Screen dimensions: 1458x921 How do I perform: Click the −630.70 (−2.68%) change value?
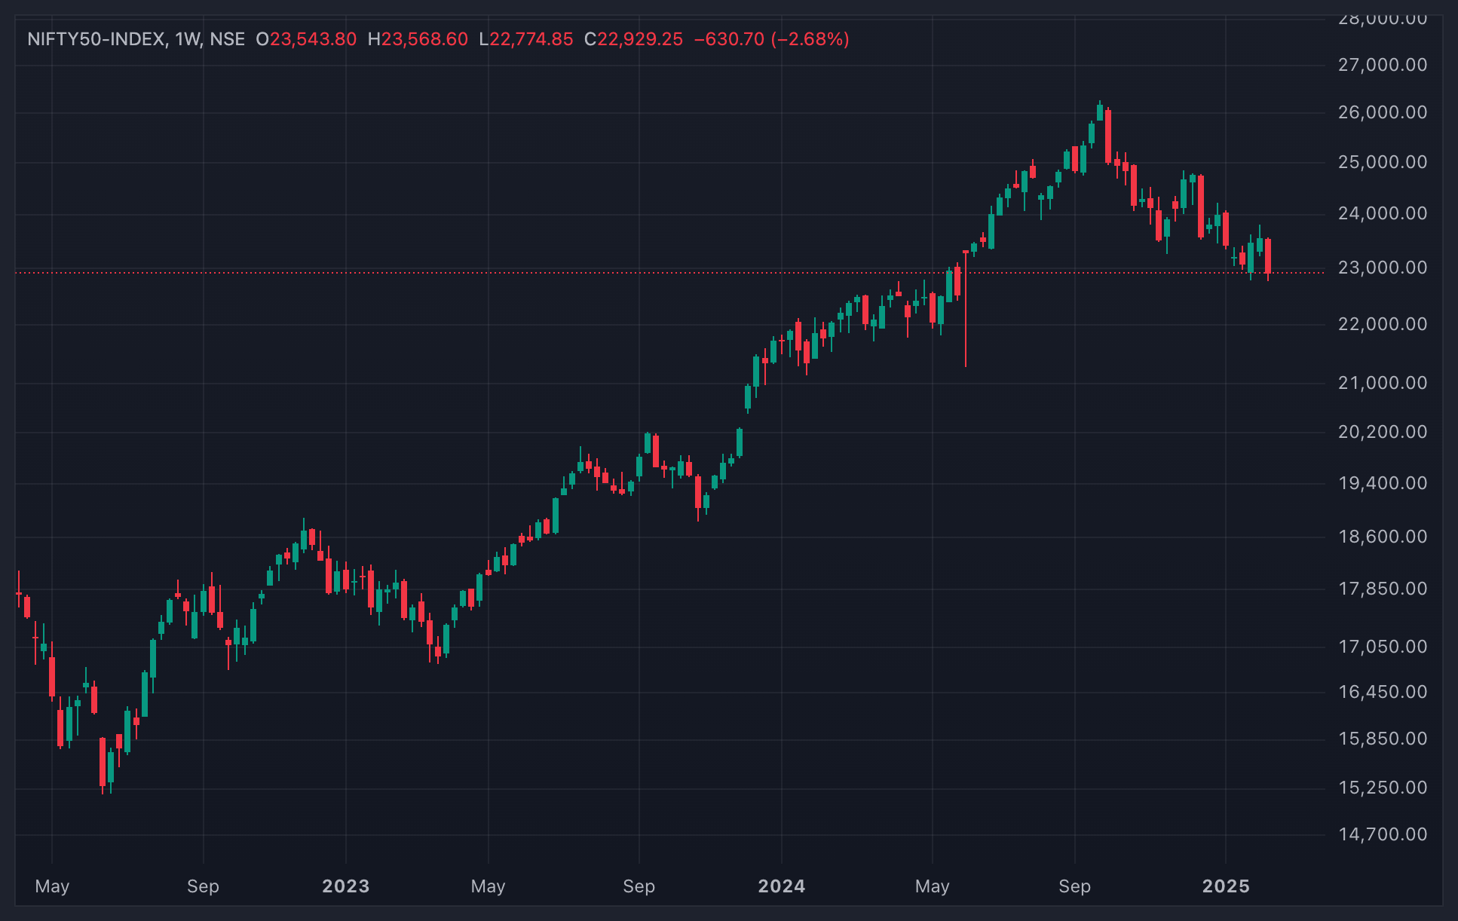[771, 39]
